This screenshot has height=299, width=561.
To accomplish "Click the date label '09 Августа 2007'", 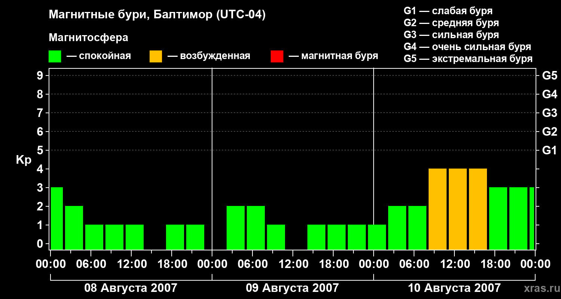I will [292, 288].
